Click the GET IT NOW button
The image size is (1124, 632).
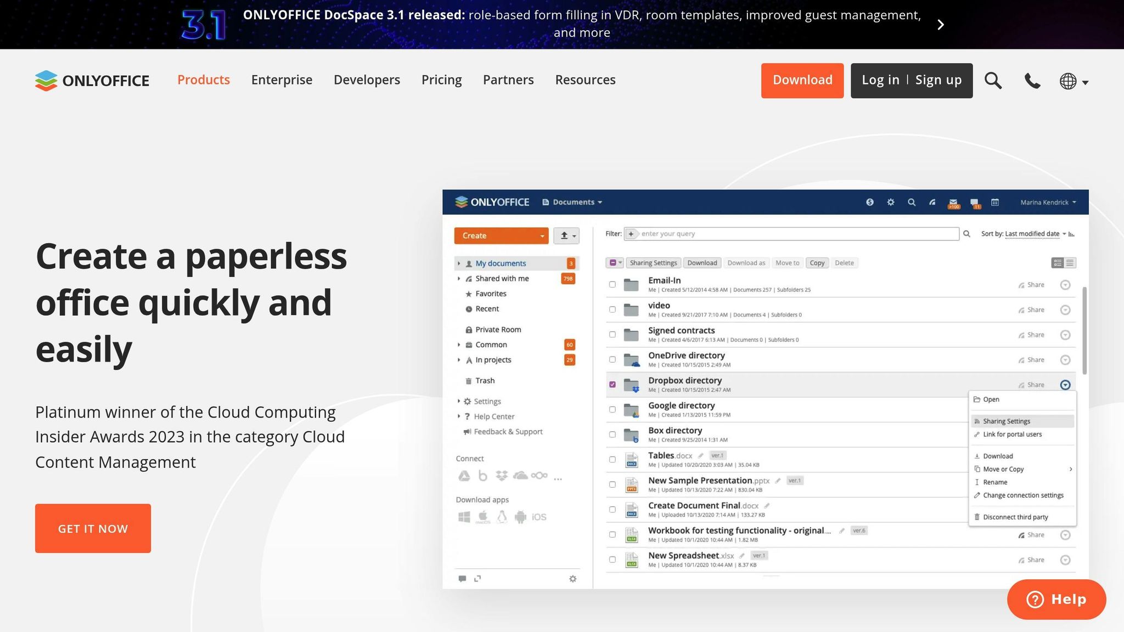coord(93,528)
